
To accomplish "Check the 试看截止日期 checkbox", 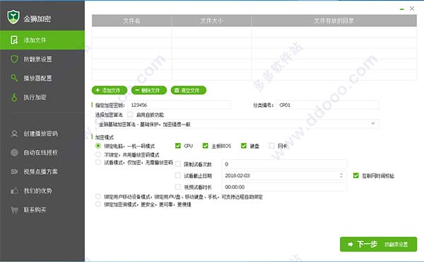I will 178,176.
